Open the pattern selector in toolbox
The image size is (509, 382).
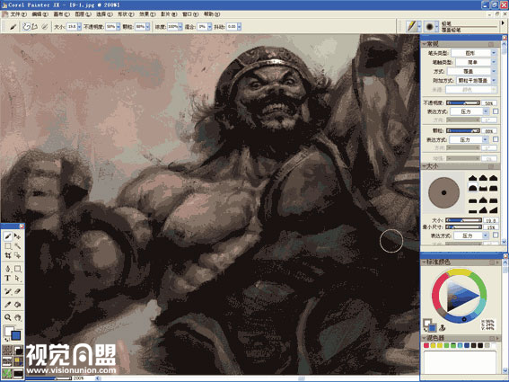pos(7,362)
